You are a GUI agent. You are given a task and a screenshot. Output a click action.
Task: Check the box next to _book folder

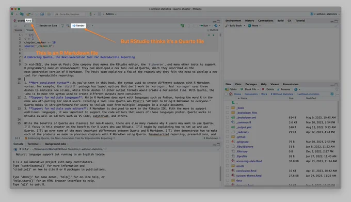(x=228, y=108)
